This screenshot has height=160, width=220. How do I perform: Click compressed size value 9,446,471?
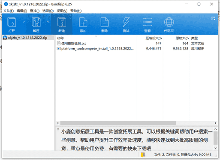pyautogui.click(x=154, y=49)
